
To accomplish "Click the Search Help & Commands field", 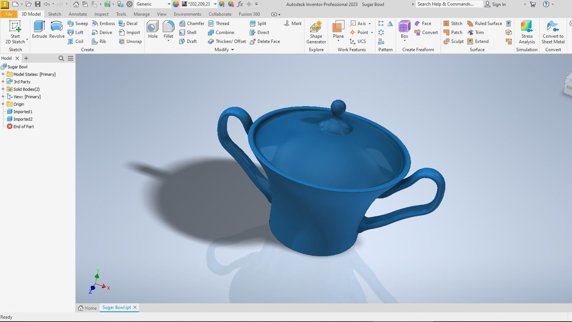I will (448, 4).
